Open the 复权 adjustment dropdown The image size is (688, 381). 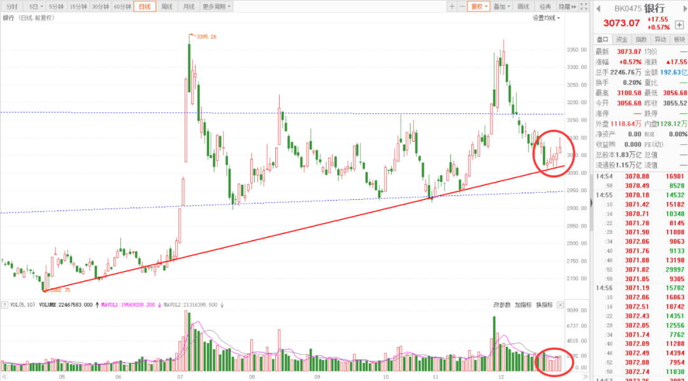coord(478,6)
